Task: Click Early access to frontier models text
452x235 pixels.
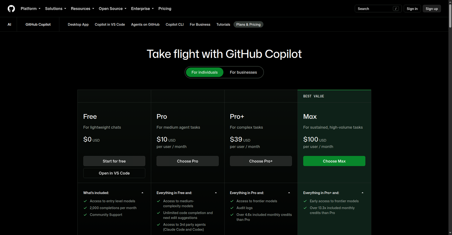Action: tap(334, 201)
